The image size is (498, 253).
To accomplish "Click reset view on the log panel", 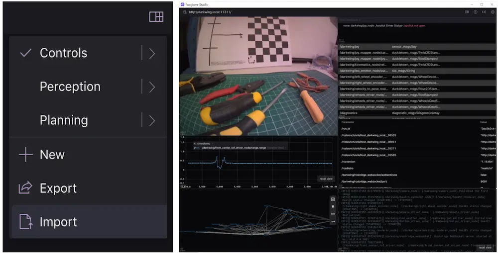I will coord(485,248).
